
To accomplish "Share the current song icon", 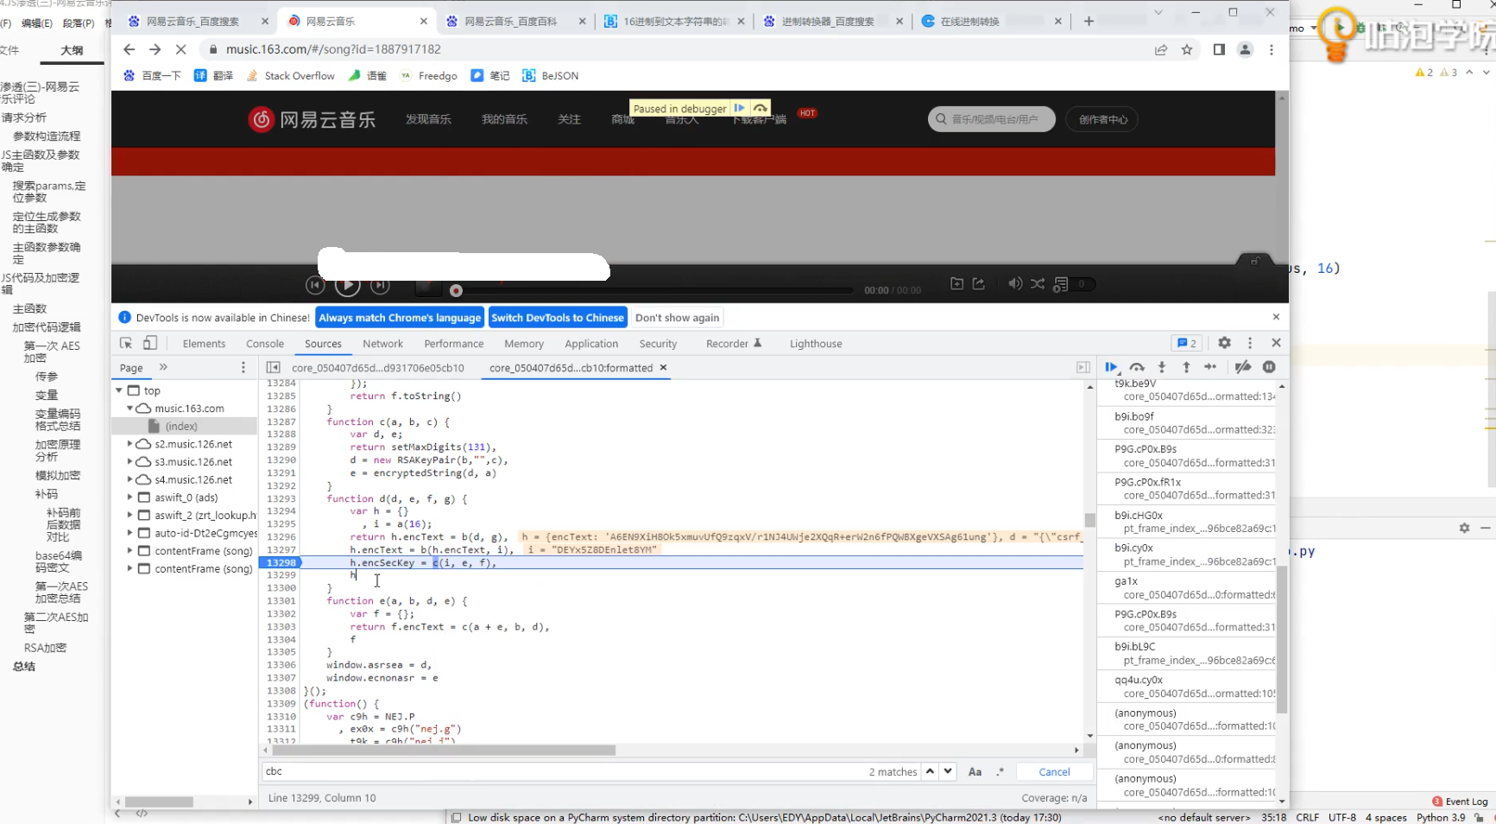I will point(979,283).
